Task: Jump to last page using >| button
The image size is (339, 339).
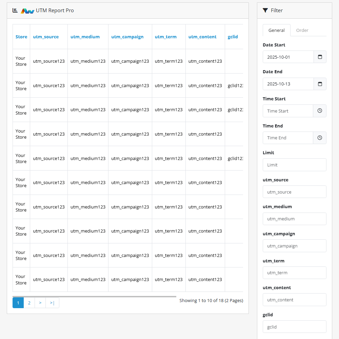Action: point(52,303)
